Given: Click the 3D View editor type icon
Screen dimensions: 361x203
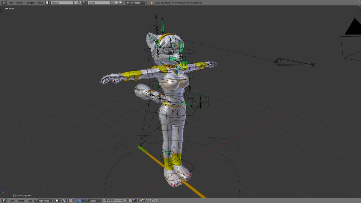Looking at the screenshot, I should (4, 201).
